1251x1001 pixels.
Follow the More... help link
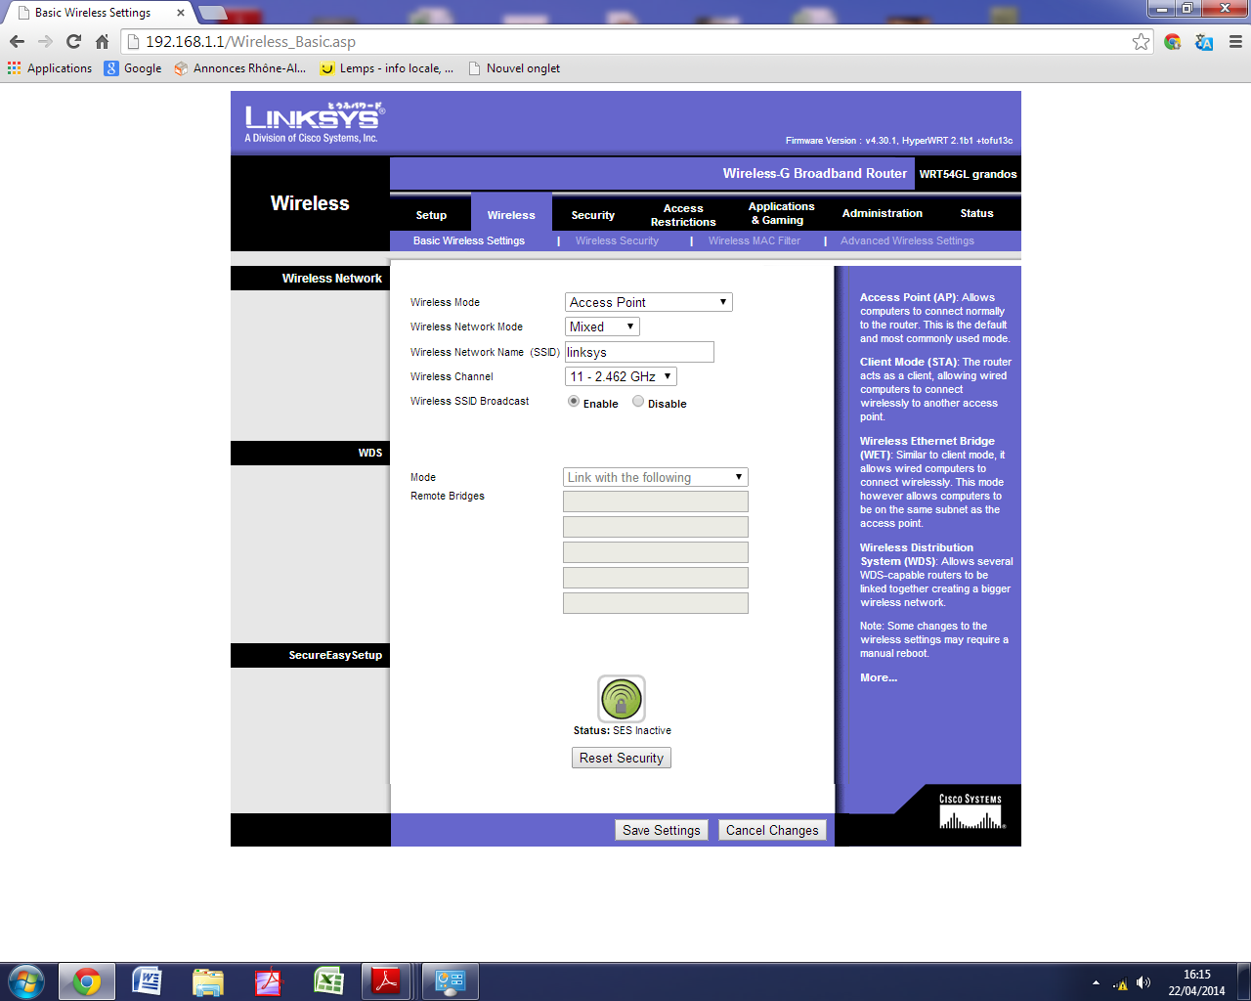(879, 677)
